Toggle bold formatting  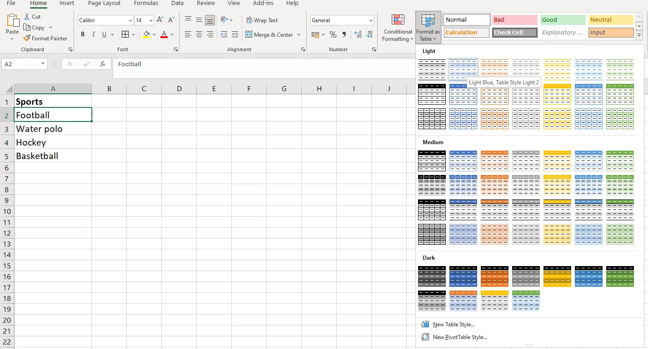[82, 34]
